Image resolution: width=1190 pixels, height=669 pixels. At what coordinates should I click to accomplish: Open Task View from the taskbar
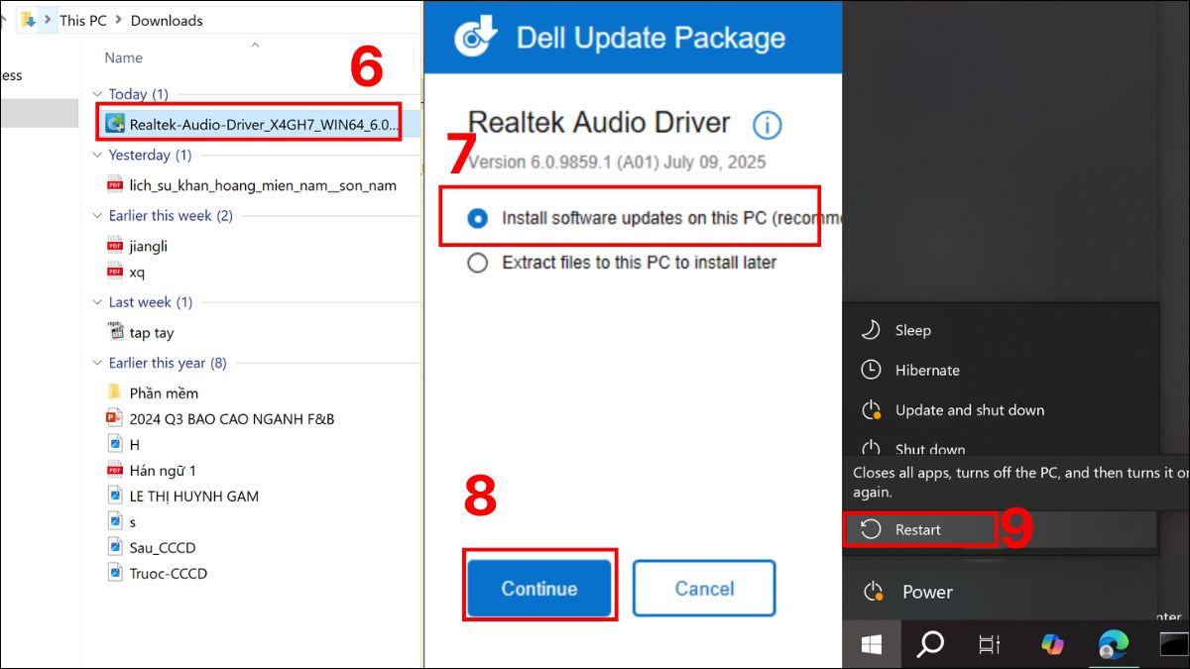[x=988, y=644]
